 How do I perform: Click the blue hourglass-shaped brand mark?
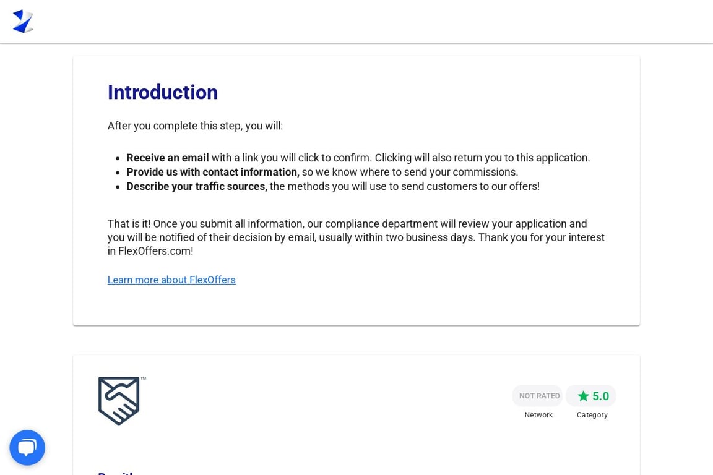click(x=23, y=20)
